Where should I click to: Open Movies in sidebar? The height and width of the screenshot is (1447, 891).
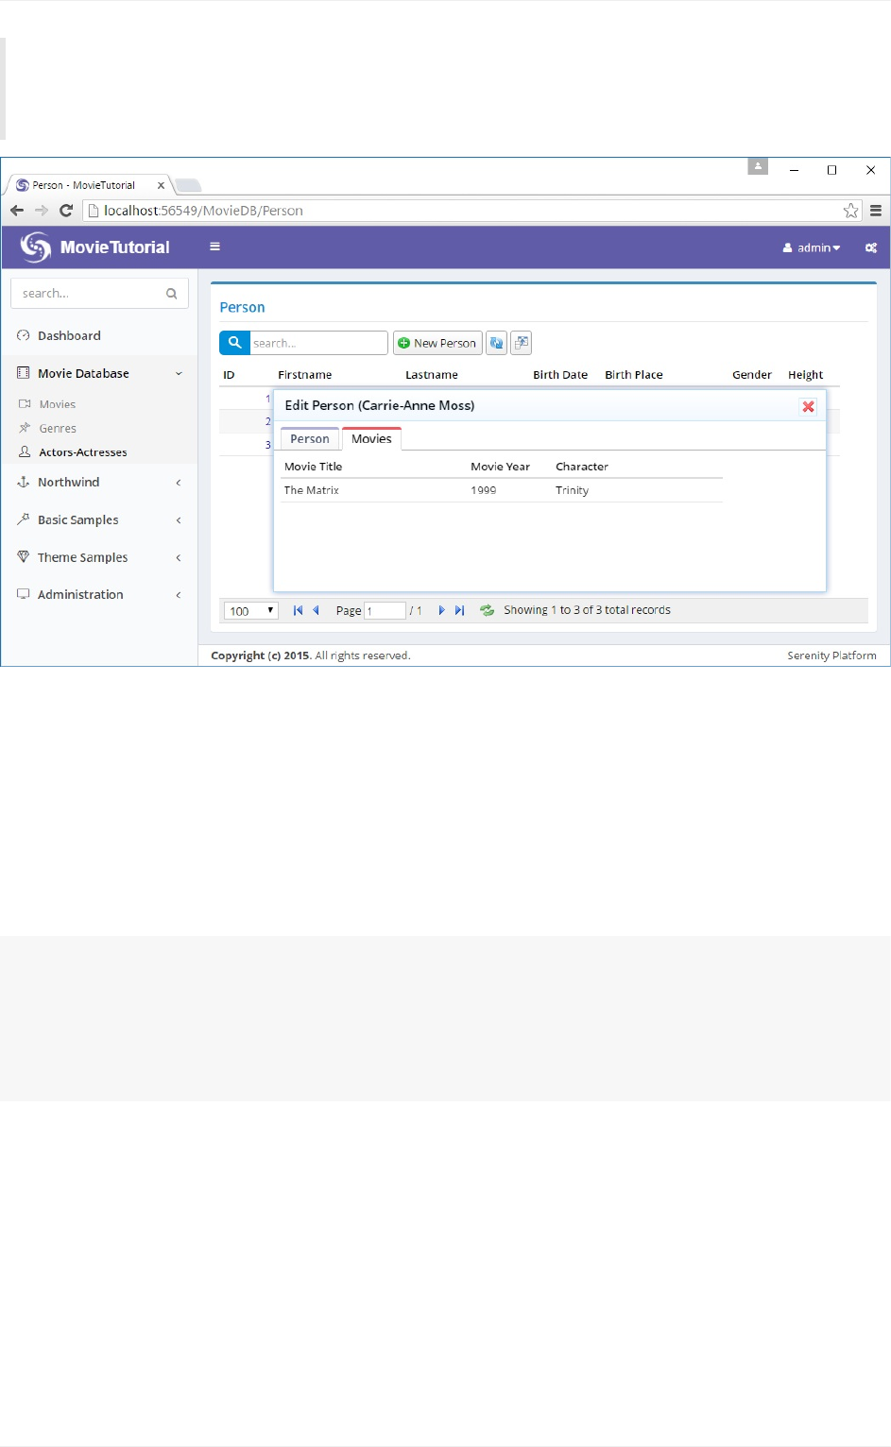click(57, 404)
